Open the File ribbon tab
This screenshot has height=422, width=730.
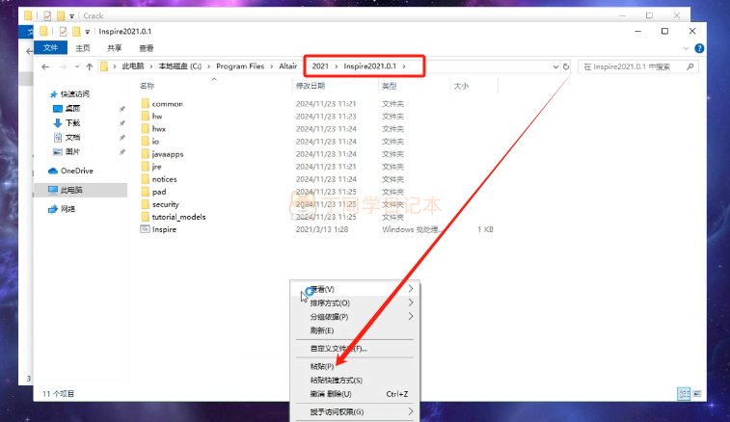pos(50,47)
